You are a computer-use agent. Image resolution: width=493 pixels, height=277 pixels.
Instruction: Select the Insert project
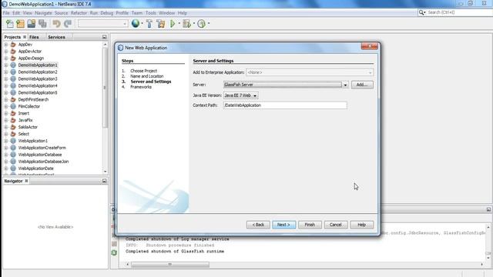coord(24,113)
